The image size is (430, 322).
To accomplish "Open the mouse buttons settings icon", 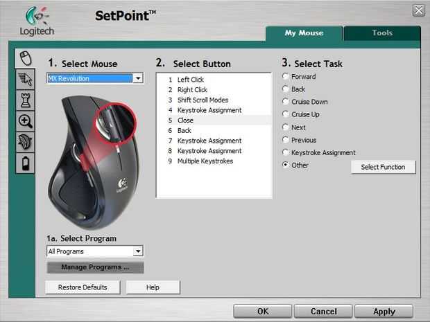I will pos(26,58).
